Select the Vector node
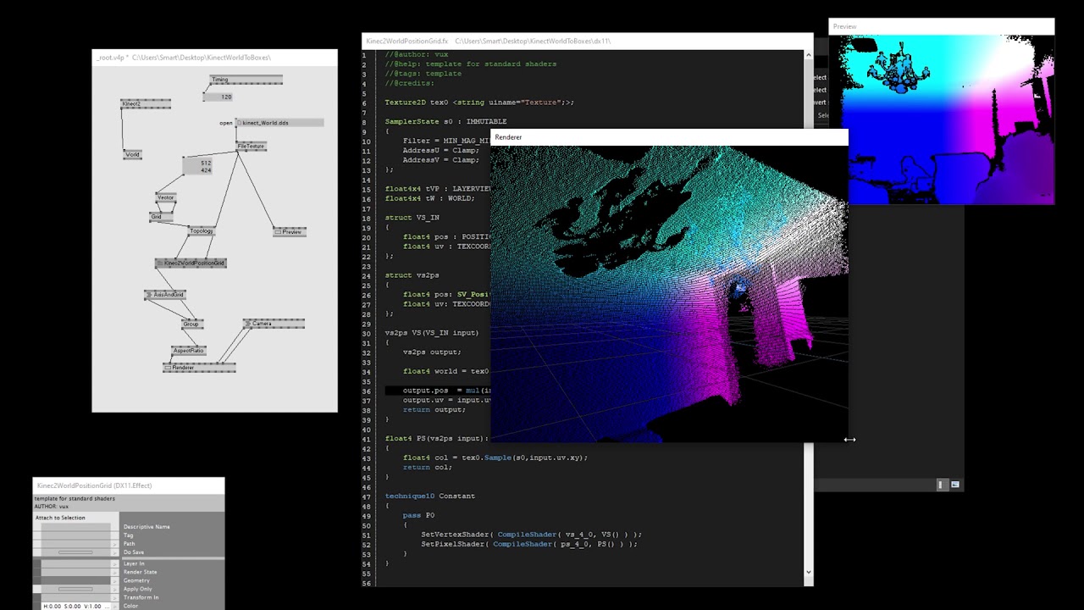The image size is (1084, 610). 166,197
